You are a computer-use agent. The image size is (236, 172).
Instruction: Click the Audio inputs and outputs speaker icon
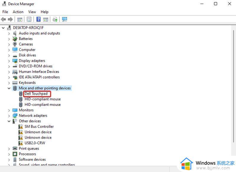pyautogui.click(x=15, y=33)
